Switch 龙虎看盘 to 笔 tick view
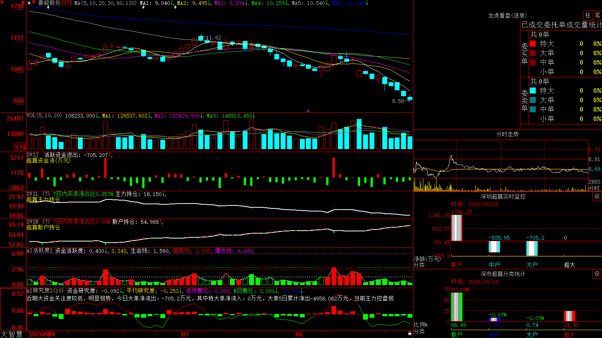Viewport: 602px width, 338px height. coord(597,15)
